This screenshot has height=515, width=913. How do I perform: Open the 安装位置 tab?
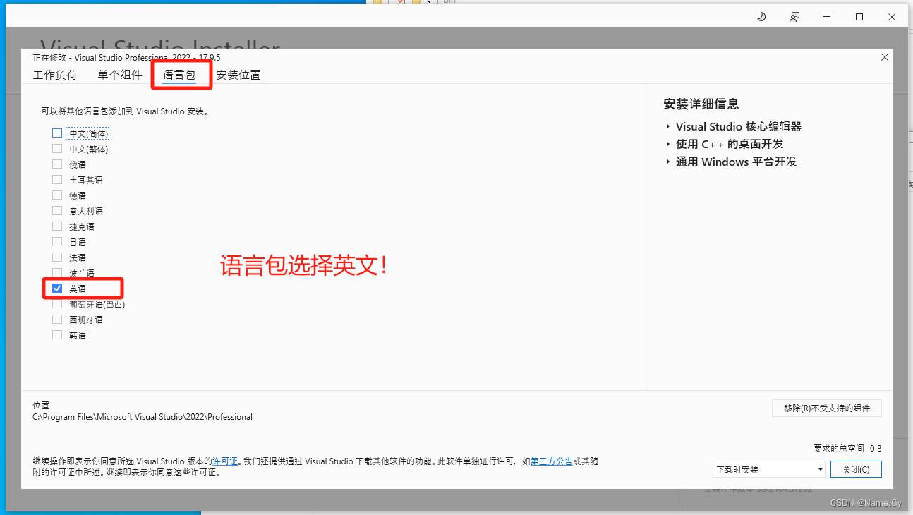coord(238,74)
